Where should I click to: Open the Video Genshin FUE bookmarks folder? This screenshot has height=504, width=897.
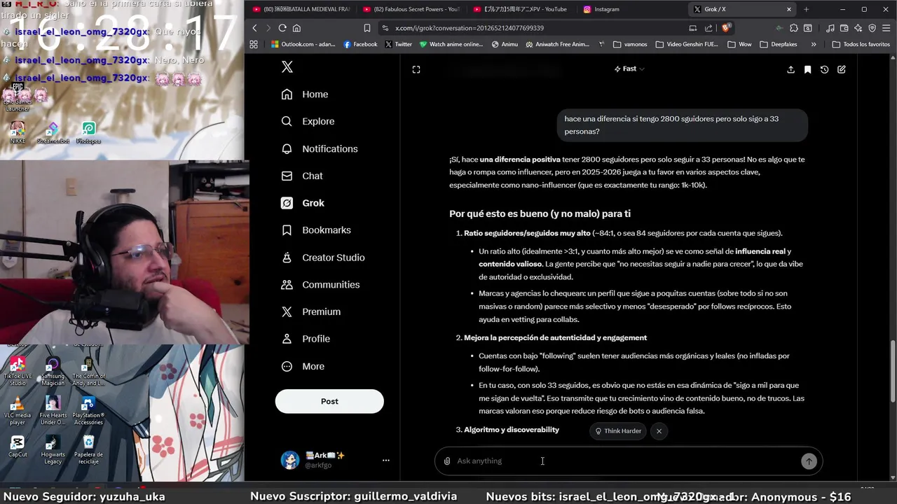point(687,44)
